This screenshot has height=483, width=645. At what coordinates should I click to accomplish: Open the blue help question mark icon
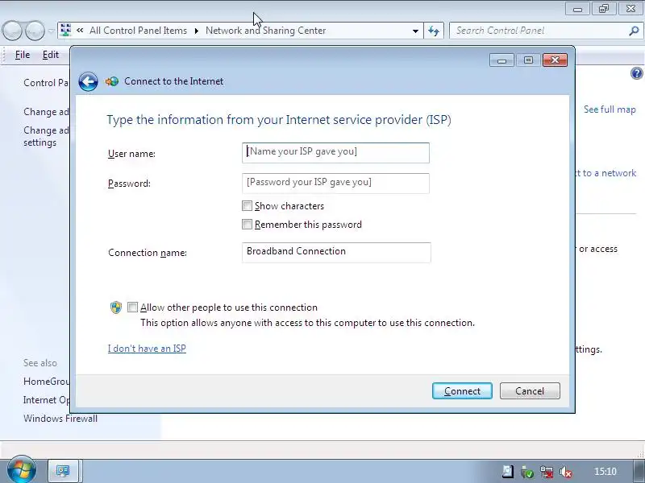(636, 73)
